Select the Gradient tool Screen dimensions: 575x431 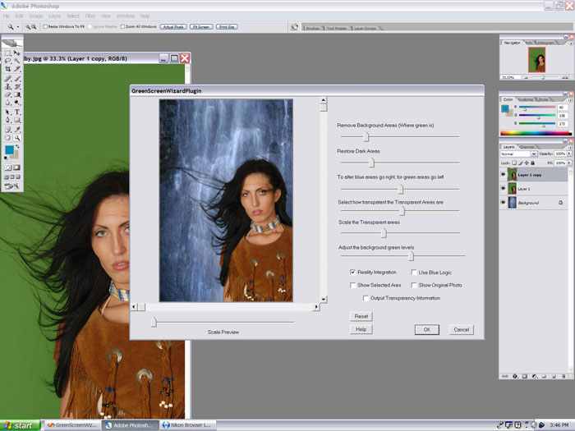[x=17, y=94]
